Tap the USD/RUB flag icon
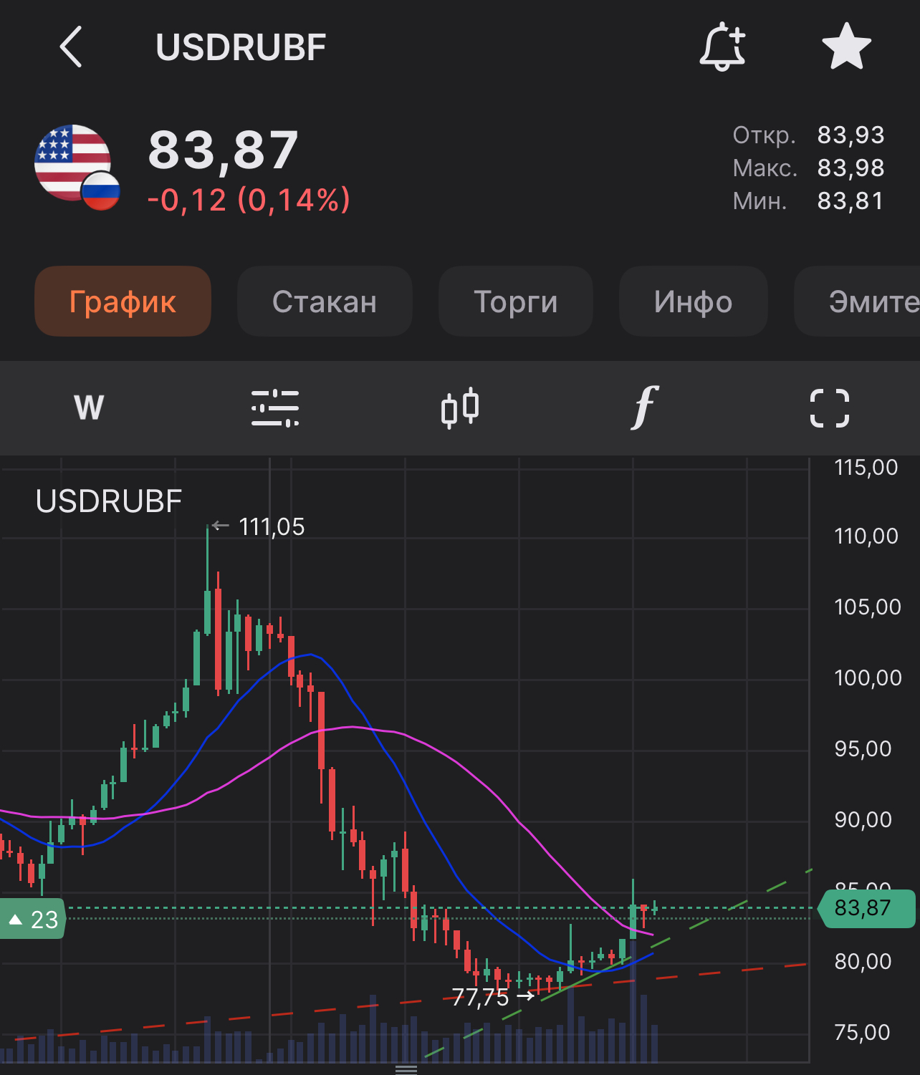This screenshot has height=1075, width=920. [76, 168]
